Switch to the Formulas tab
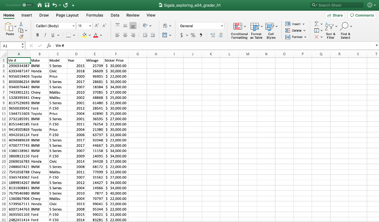379x222 pixels. point(95,15)
